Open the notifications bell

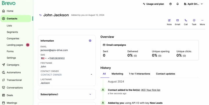click(x=178, y=4)
